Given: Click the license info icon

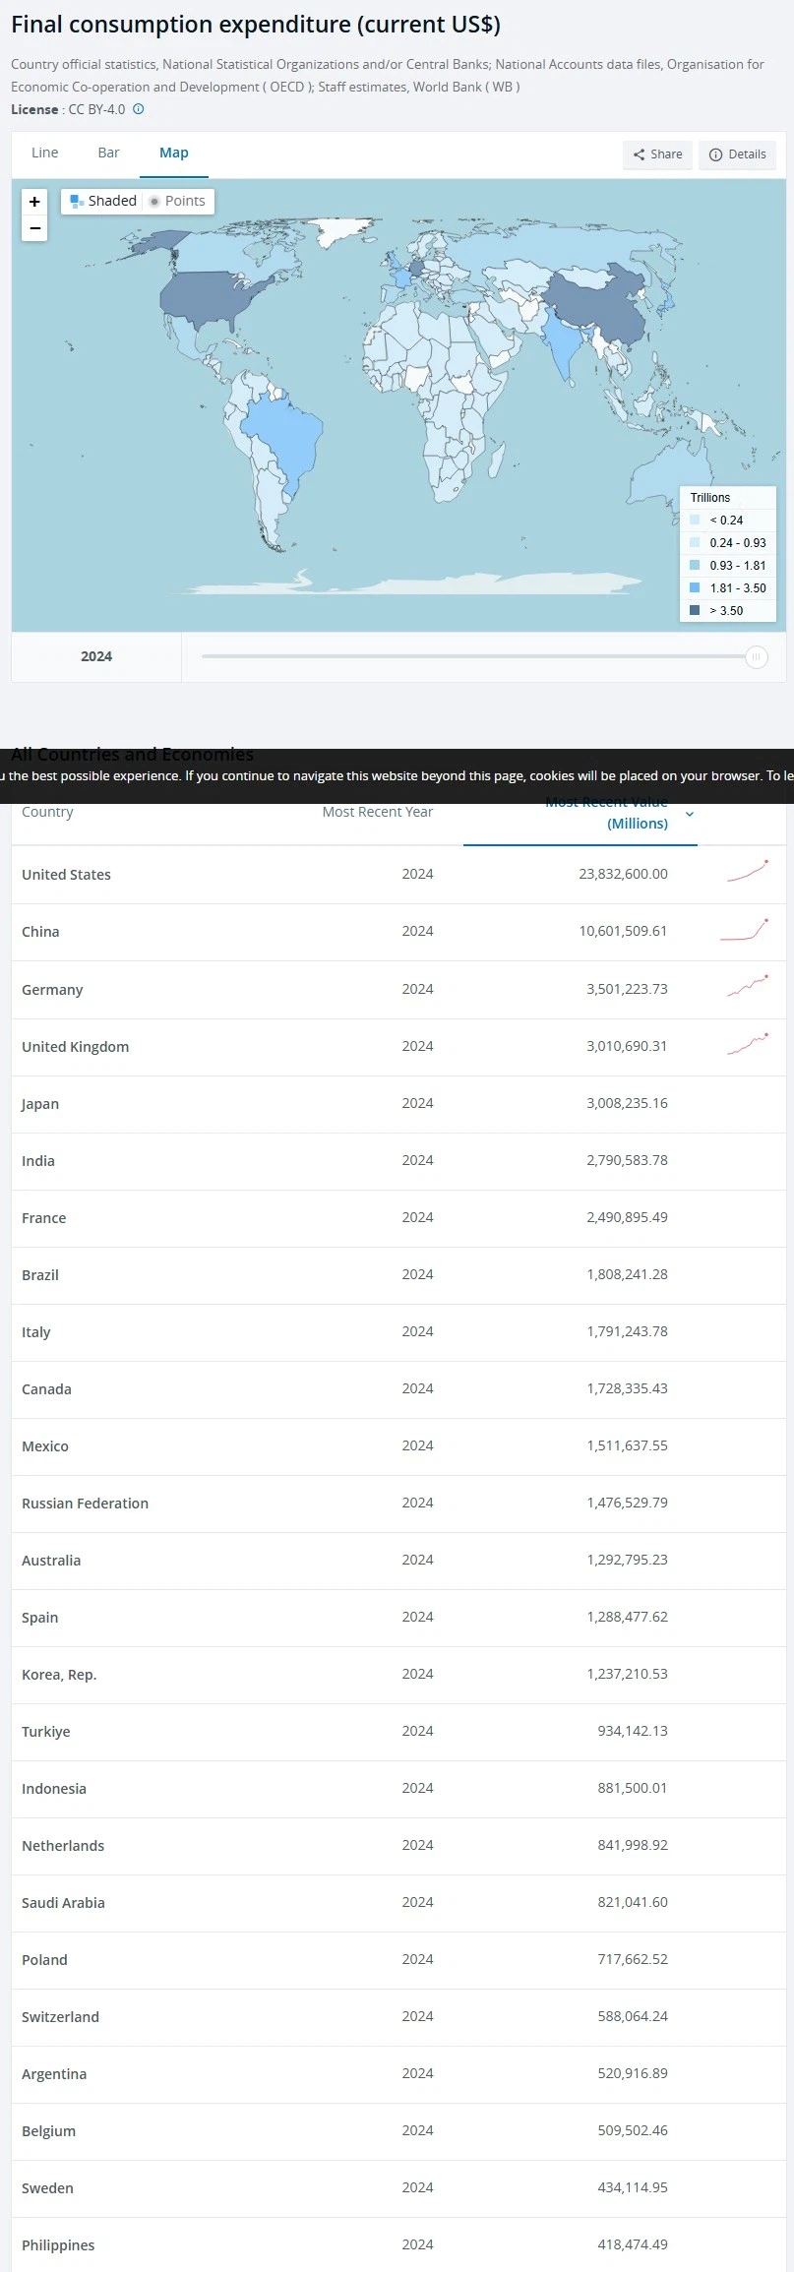Looking at the screenshot, I should 139,109.
